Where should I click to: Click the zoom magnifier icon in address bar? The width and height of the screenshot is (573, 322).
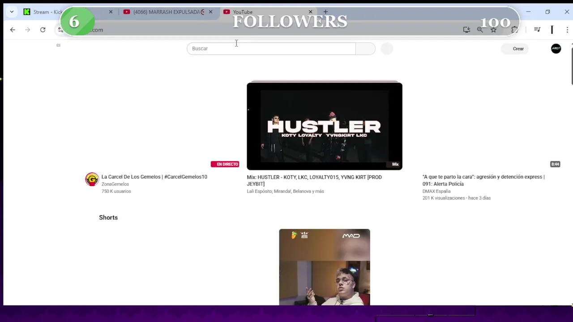[x=480, y=30]
